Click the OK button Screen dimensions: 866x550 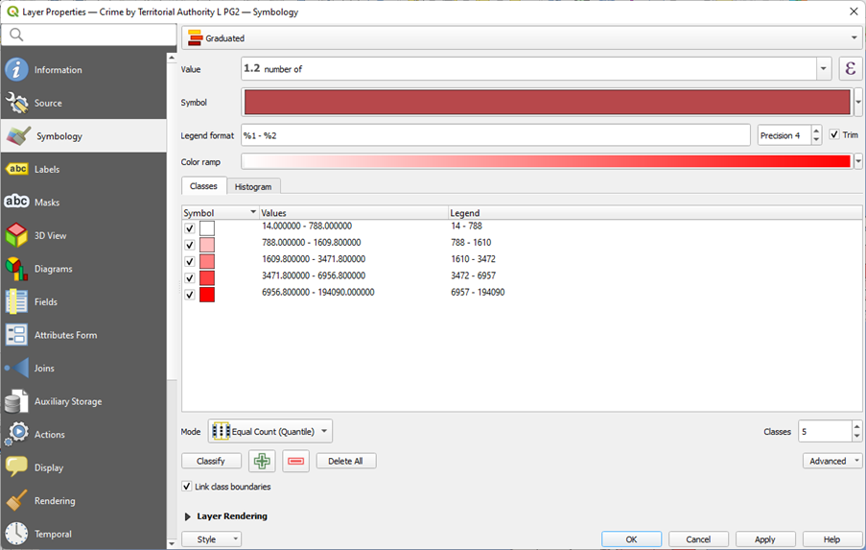point(631,538)
